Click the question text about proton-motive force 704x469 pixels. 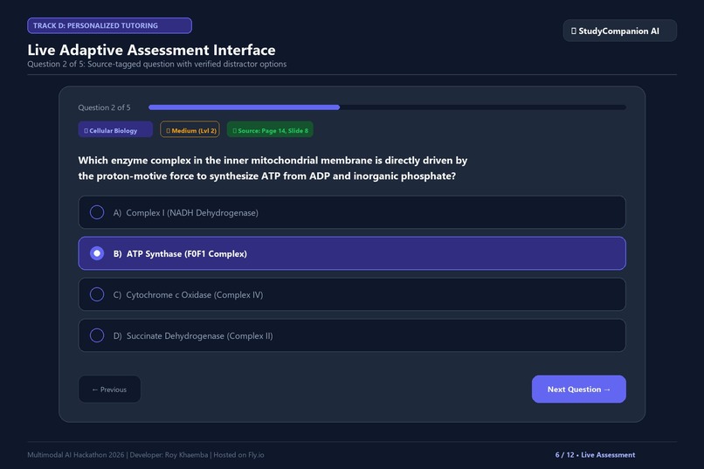point(273,168)
